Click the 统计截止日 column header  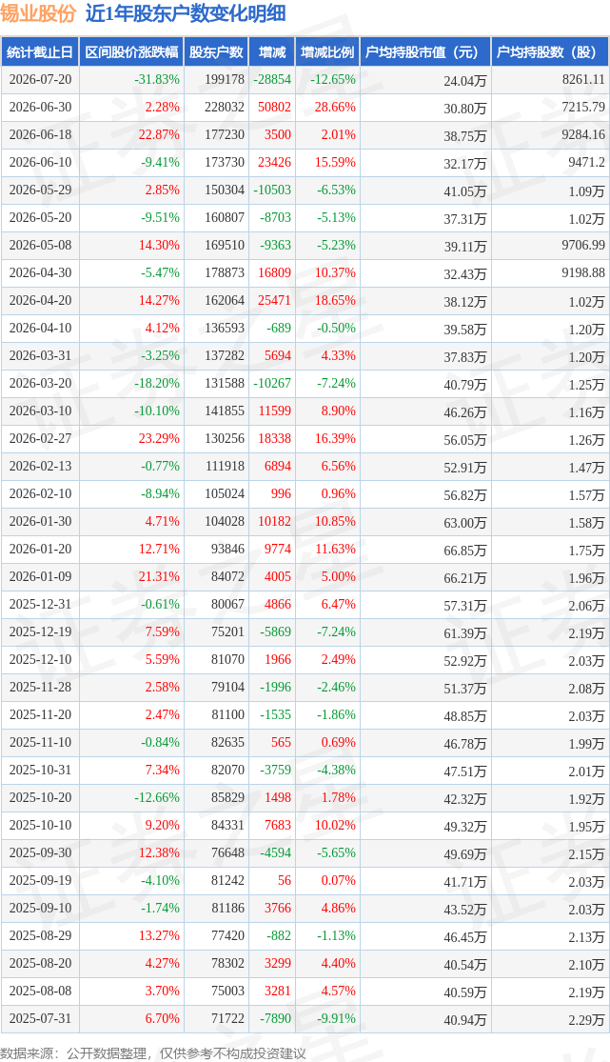(40, 52)
